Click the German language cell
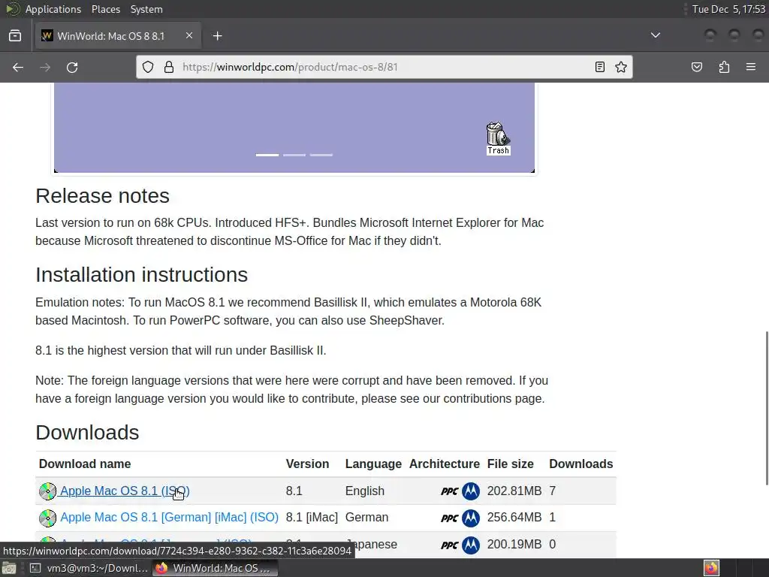 [x=366, y=517]
